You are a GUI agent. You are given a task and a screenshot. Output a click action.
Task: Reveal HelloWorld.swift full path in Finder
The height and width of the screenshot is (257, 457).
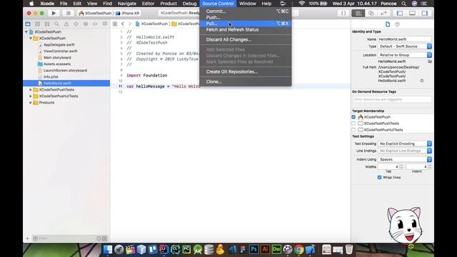pyautogui.click(x=422, y=81)
